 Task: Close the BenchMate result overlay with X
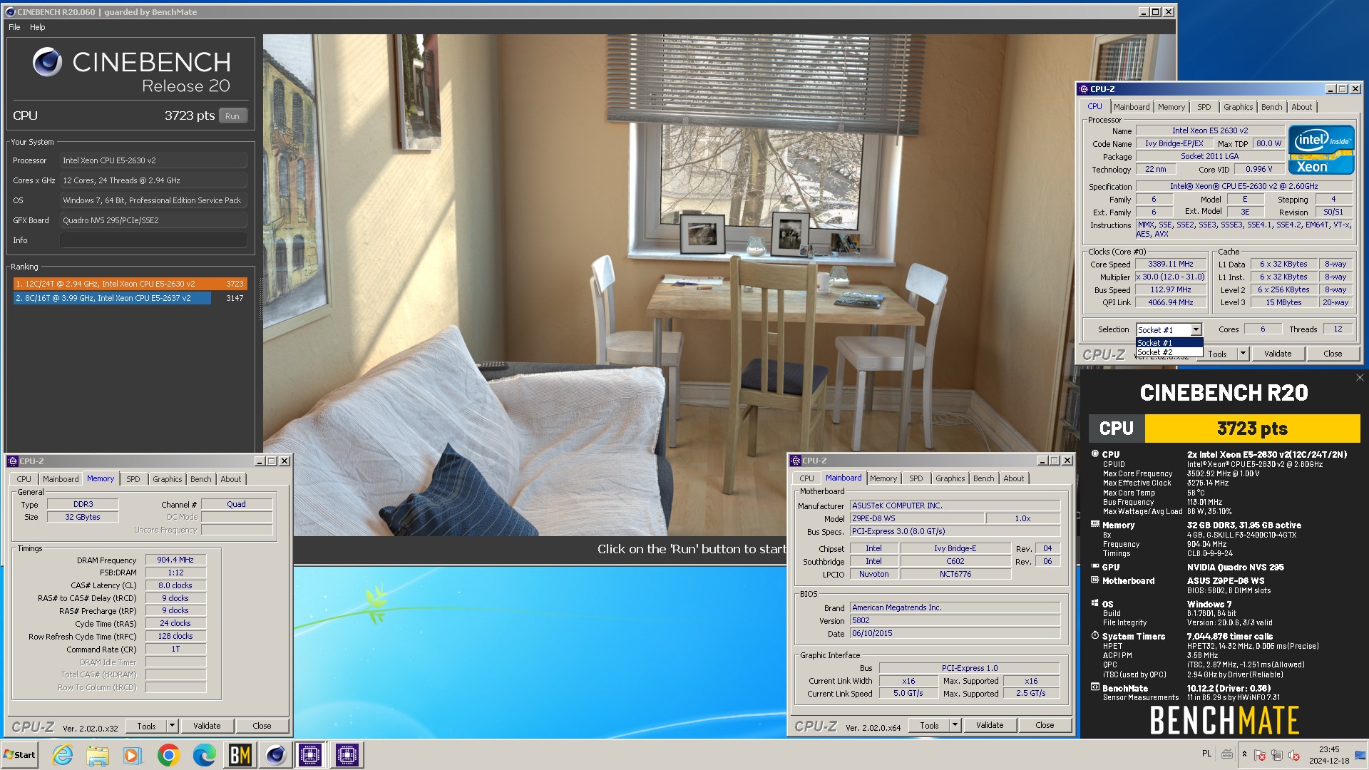1360,378
